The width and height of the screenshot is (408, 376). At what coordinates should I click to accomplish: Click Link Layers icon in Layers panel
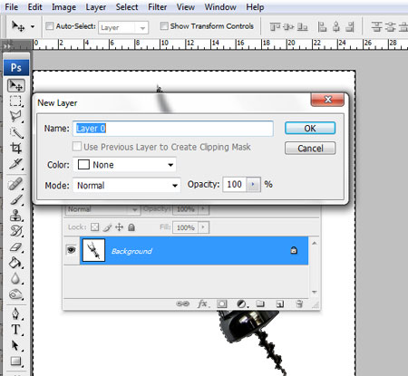(182, 304)
